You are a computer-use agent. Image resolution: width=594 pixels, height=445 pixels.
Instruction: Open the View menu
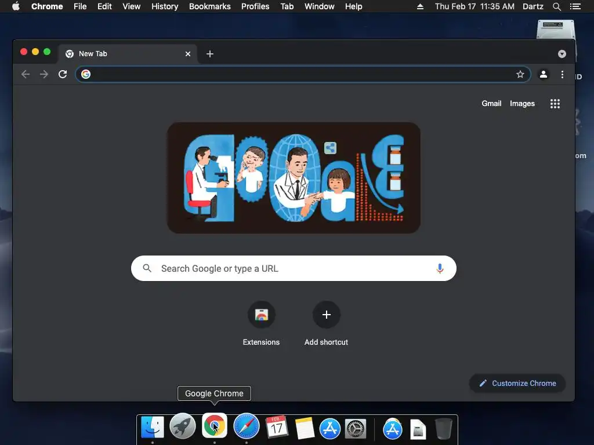point(132,6)
